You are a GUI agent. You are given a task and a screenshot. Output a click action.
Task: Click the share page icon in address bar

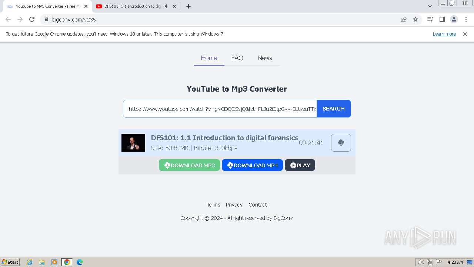pyautogui.click(x=404, y=20)
